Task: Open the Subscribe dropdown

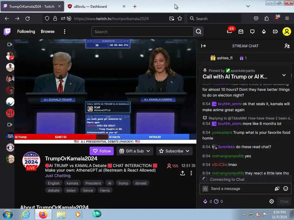Action: tap(174, 151)
